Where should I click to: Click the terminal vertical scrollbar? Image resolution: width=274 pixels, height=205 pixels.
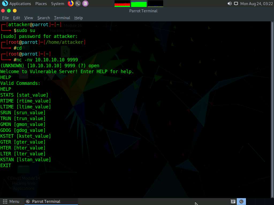pyautogui.click(x=272, y=109)
